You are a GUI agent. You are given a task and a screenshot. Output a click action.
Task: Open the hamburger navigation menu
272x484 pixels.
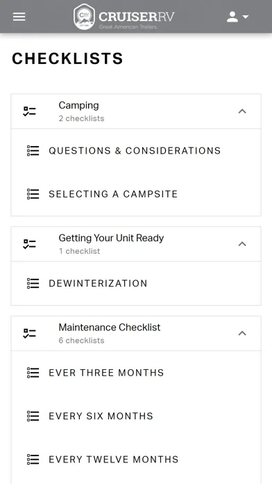(x=19, y=17)
